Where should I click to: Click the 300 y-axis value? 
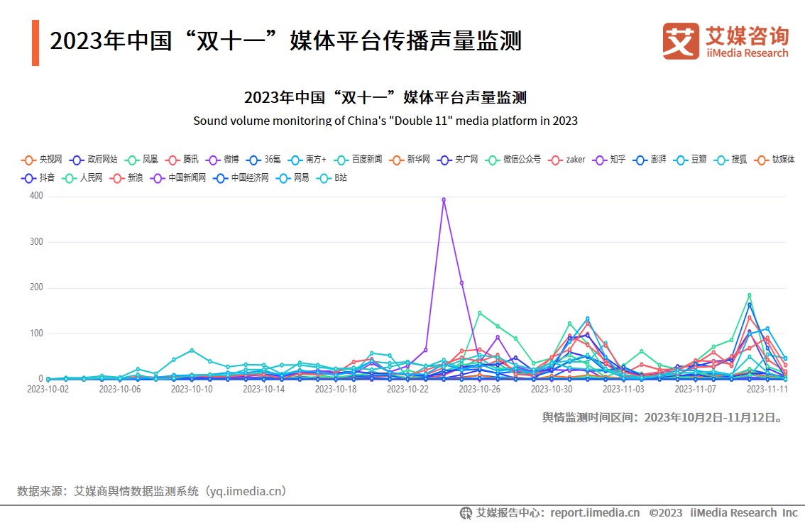point(36,242)
